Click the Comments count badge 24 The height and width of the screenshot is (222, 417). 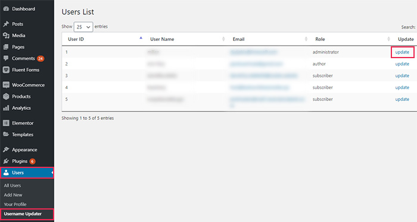pos(41,59)
